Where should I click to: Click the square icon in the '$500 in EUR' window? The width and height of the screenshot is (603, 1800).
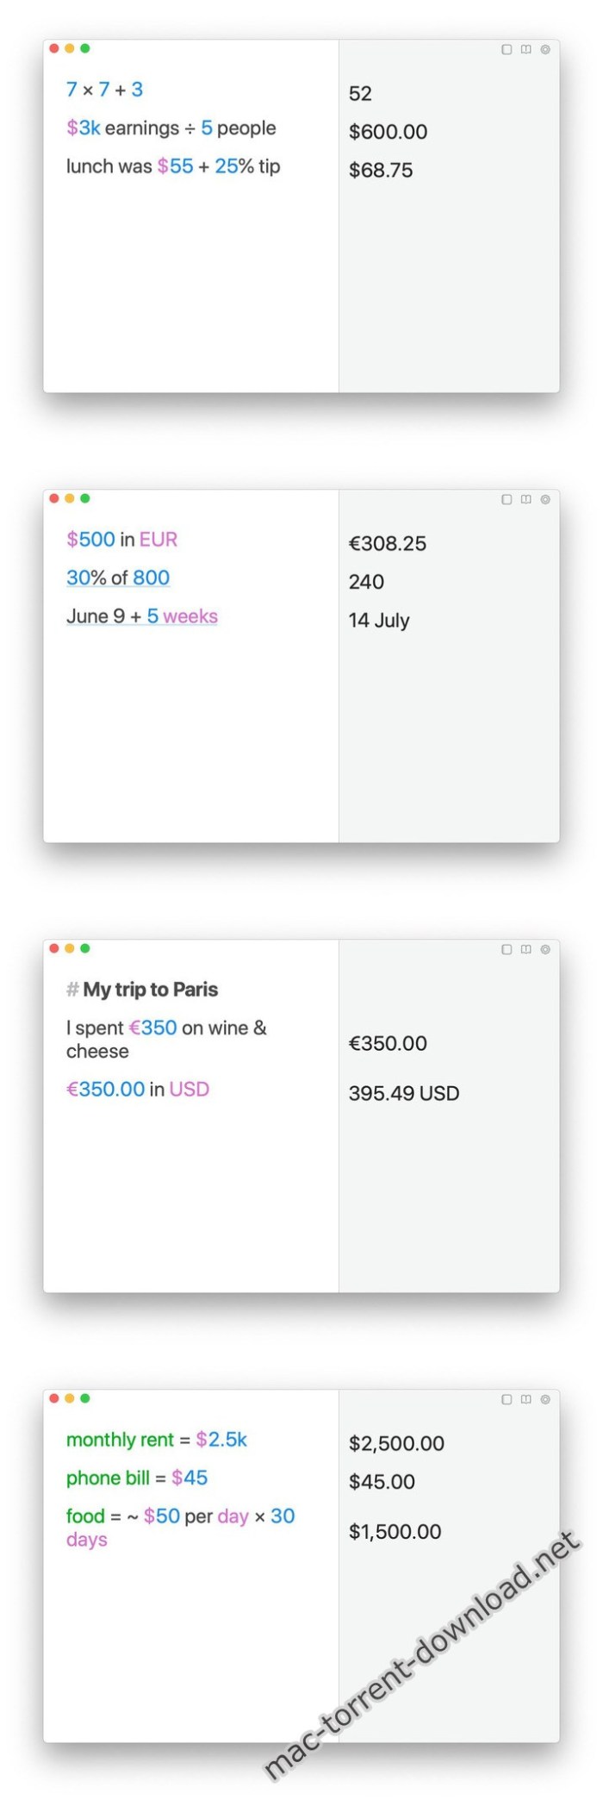[507, 500]
